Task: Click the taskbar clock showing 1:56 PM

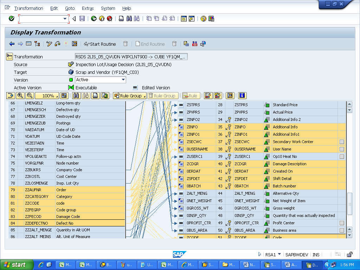Action: (x=347, y=265)
